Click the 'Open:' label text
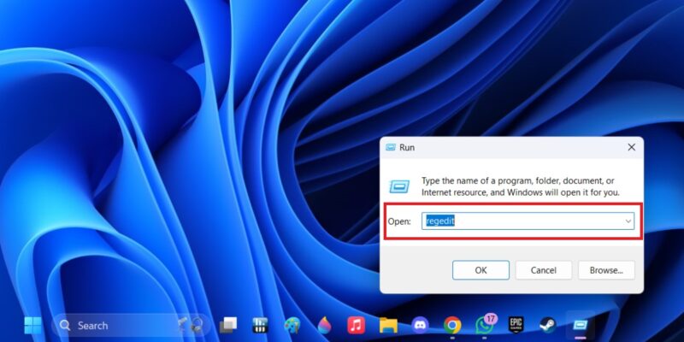The height and width of the screenshot is (342, 684). pyautogui.click(x=399, y=221)
